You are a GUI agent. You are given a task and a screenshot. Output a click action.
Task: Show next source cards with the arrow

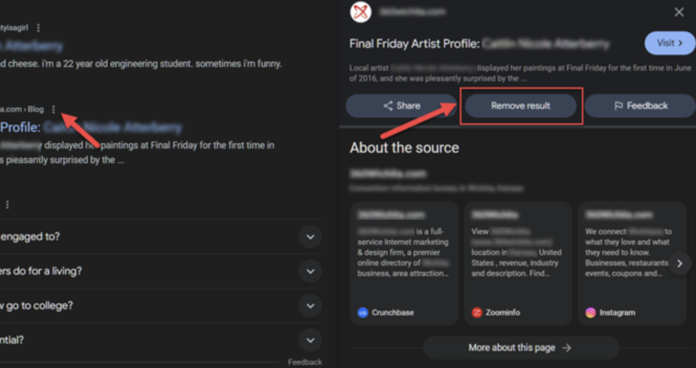(679, 263)
